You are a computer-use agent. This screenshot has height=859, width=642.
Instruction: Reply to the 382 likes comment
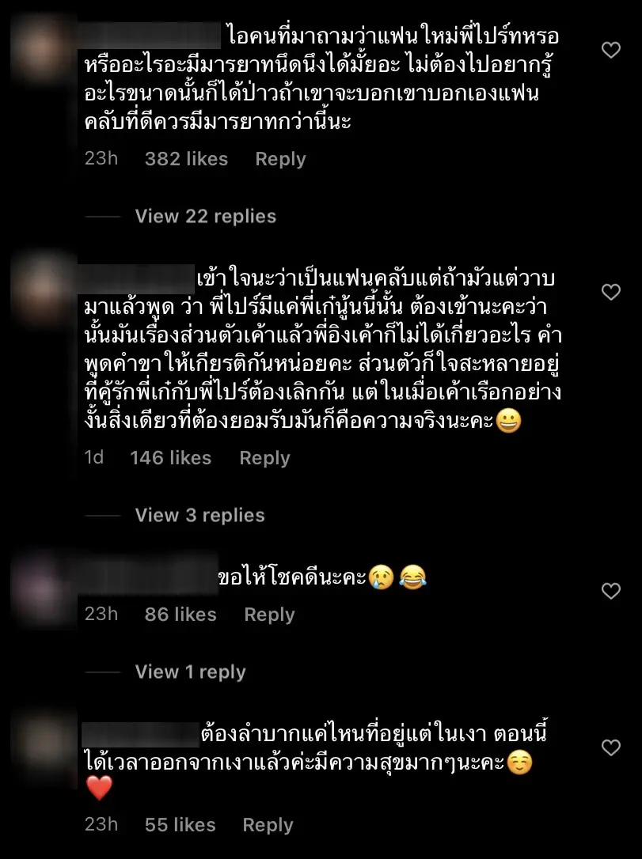coord(280,159)
